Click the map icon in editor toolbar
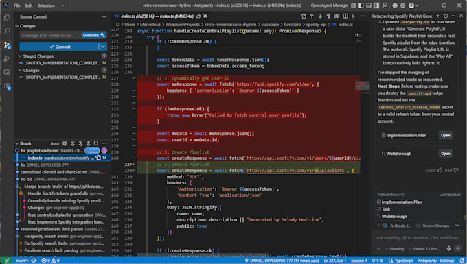The height and width of the screenshot is (264, 467). coord(337,16)
